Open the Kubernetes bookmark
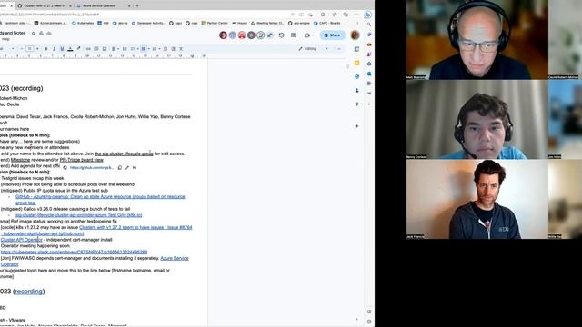 pyautogui.click(x=83, y=23)
